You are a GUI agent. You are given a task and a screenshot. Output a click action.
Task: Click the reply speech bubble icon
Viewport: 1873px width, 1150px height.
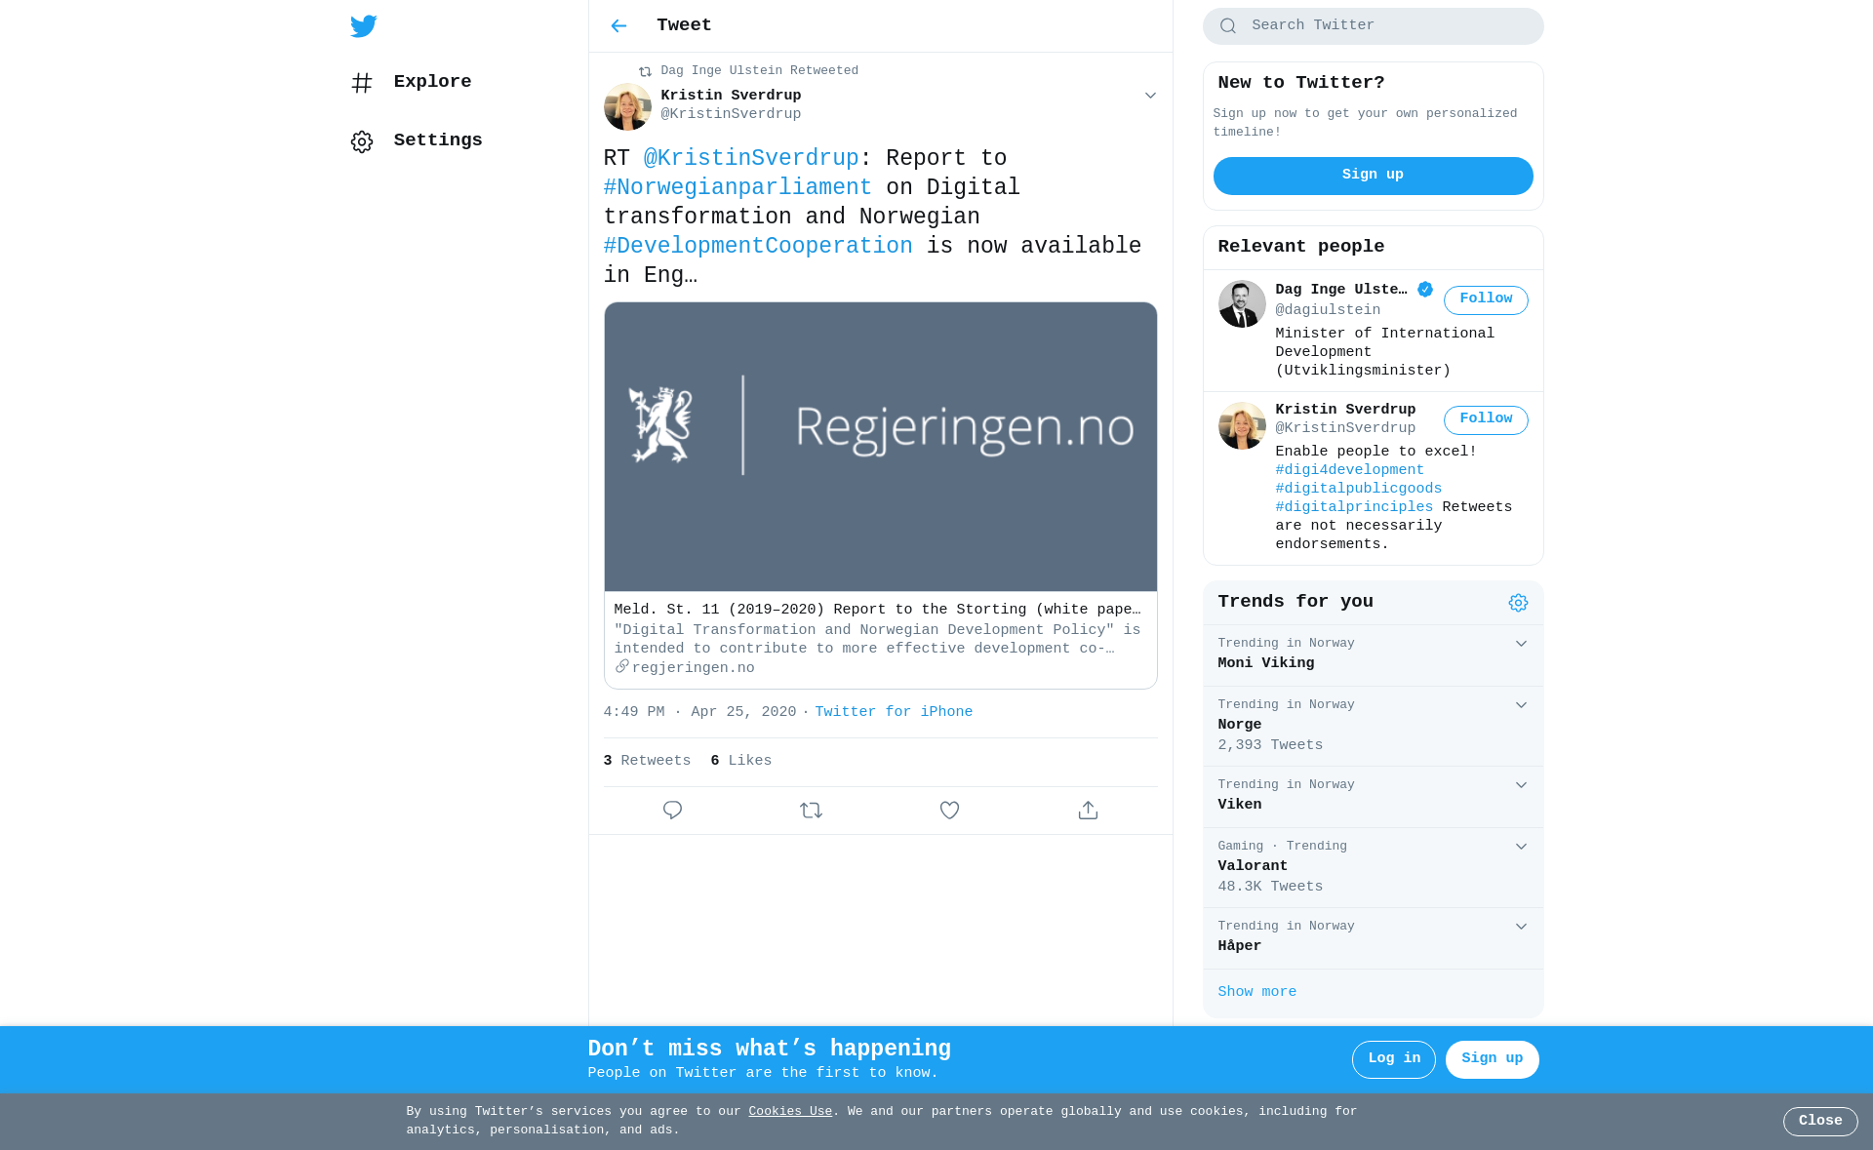pos(672,811)
